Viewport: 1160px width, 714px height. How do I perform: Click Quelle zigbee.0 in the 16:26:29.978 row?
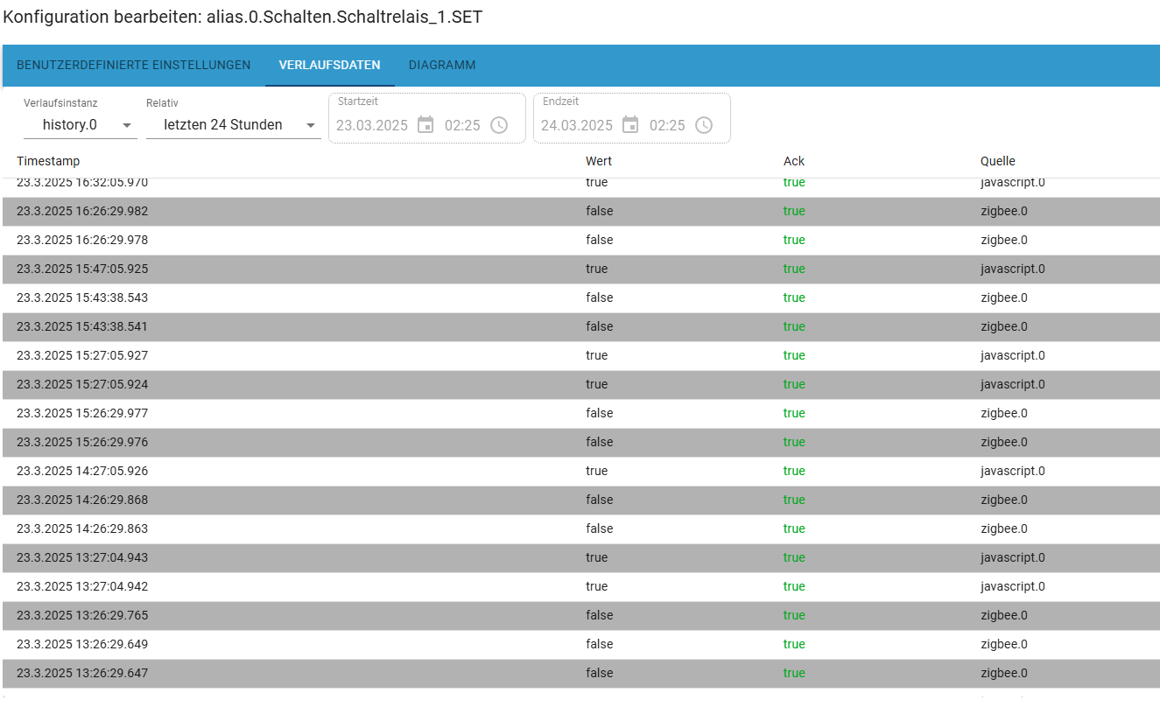point(1004,240)
